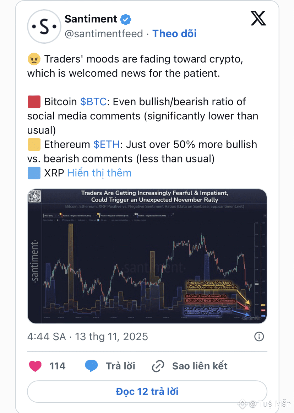Like the post with the heart icon

(x=35, y=366)
